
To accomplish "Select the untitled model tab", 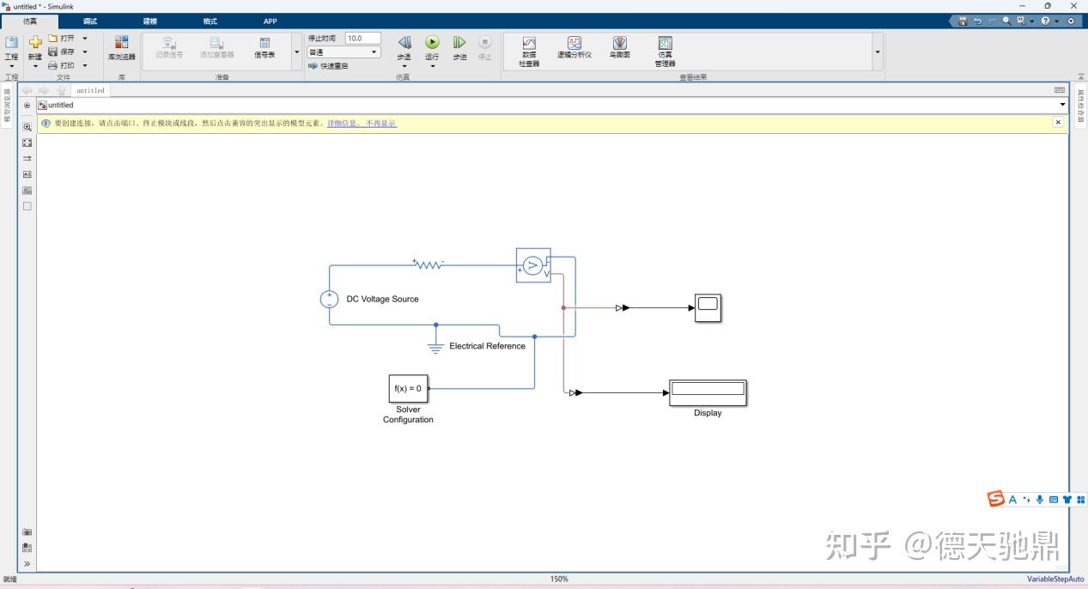I will [90, 90].
